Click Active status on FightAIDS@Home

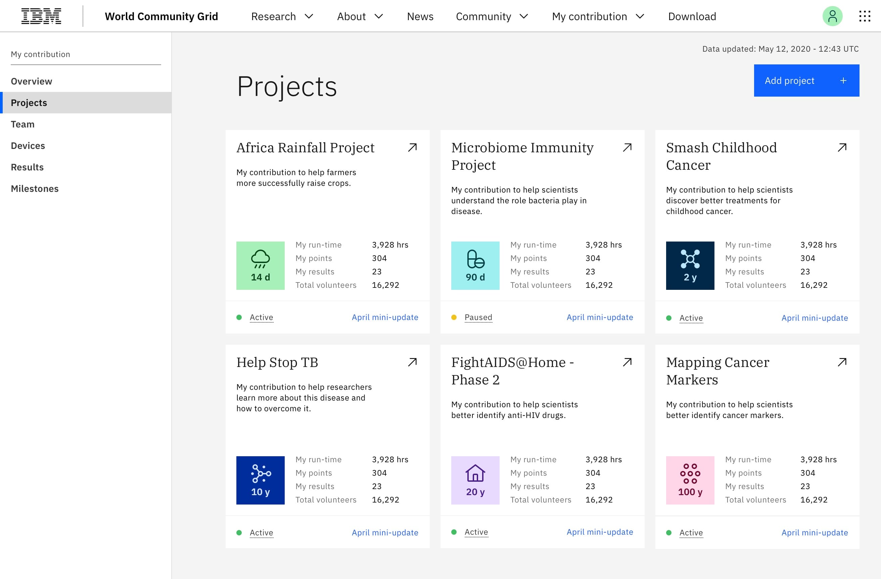tap(476, 532)
